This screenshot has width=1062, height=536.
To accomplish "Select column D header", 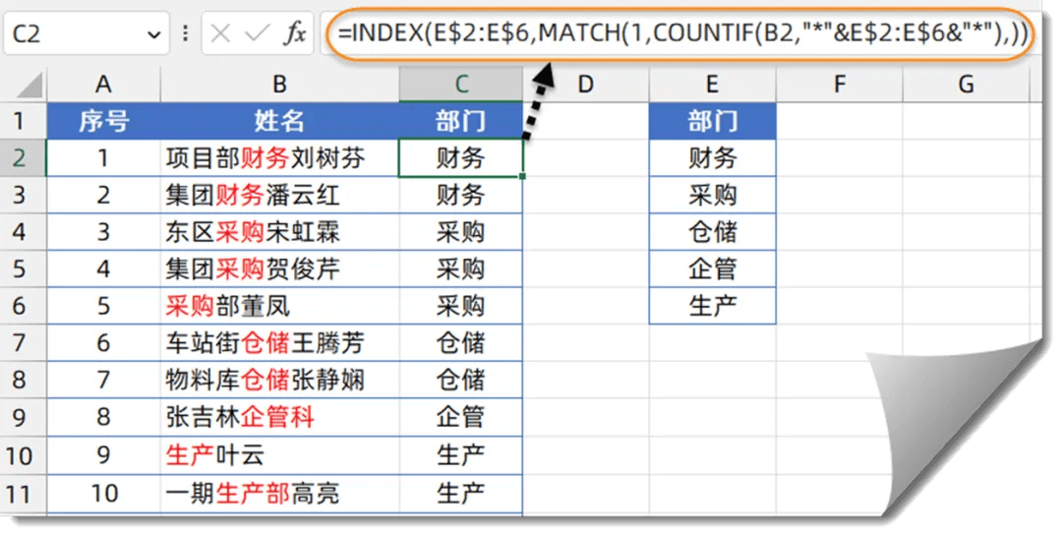I will 586,85.
